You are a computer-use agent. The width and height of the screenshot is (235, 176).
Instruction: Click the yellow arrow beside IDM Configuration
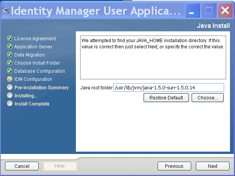(10, 79)
